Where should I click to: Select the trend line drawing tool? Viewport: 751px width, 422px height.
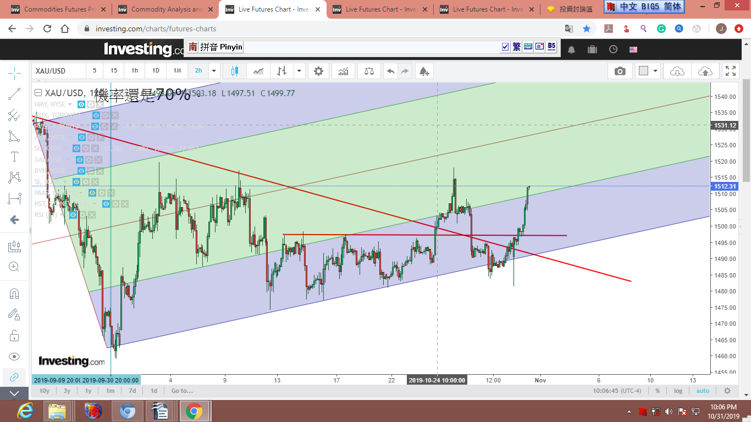point(14,94)
